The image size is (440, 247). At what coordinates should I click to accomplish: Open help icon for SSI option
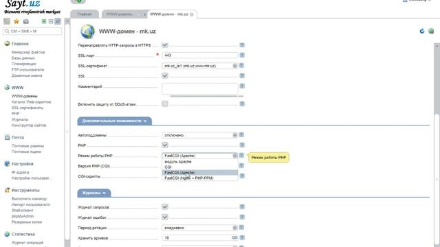click(242, 76)
